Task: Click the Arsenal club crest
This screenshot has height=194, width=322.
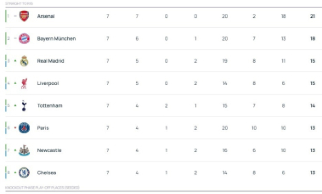Action: coord(24,17)
